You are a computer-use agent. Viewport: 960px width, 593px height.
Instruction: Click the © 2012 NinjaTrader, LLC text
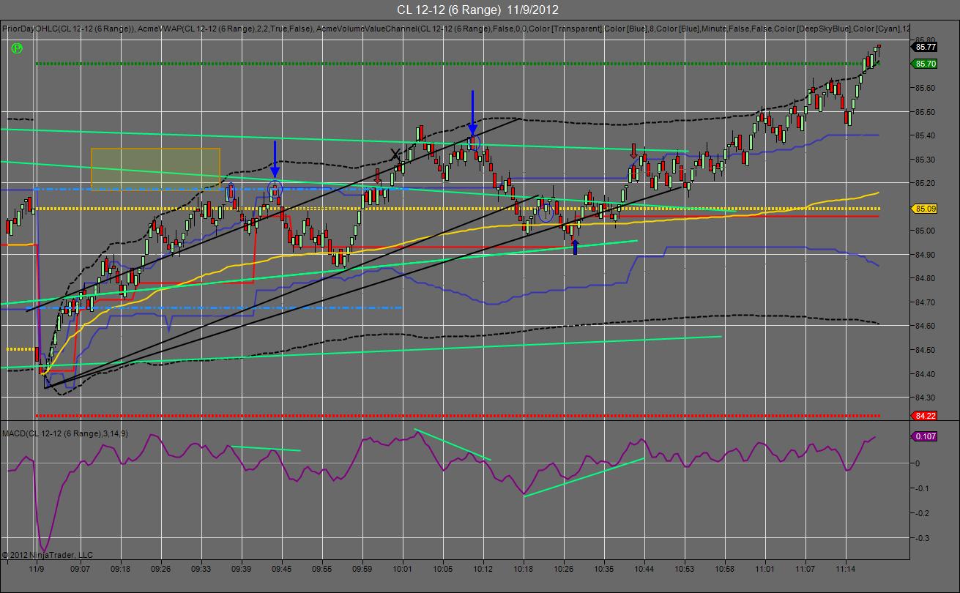(x=47, y=555)
